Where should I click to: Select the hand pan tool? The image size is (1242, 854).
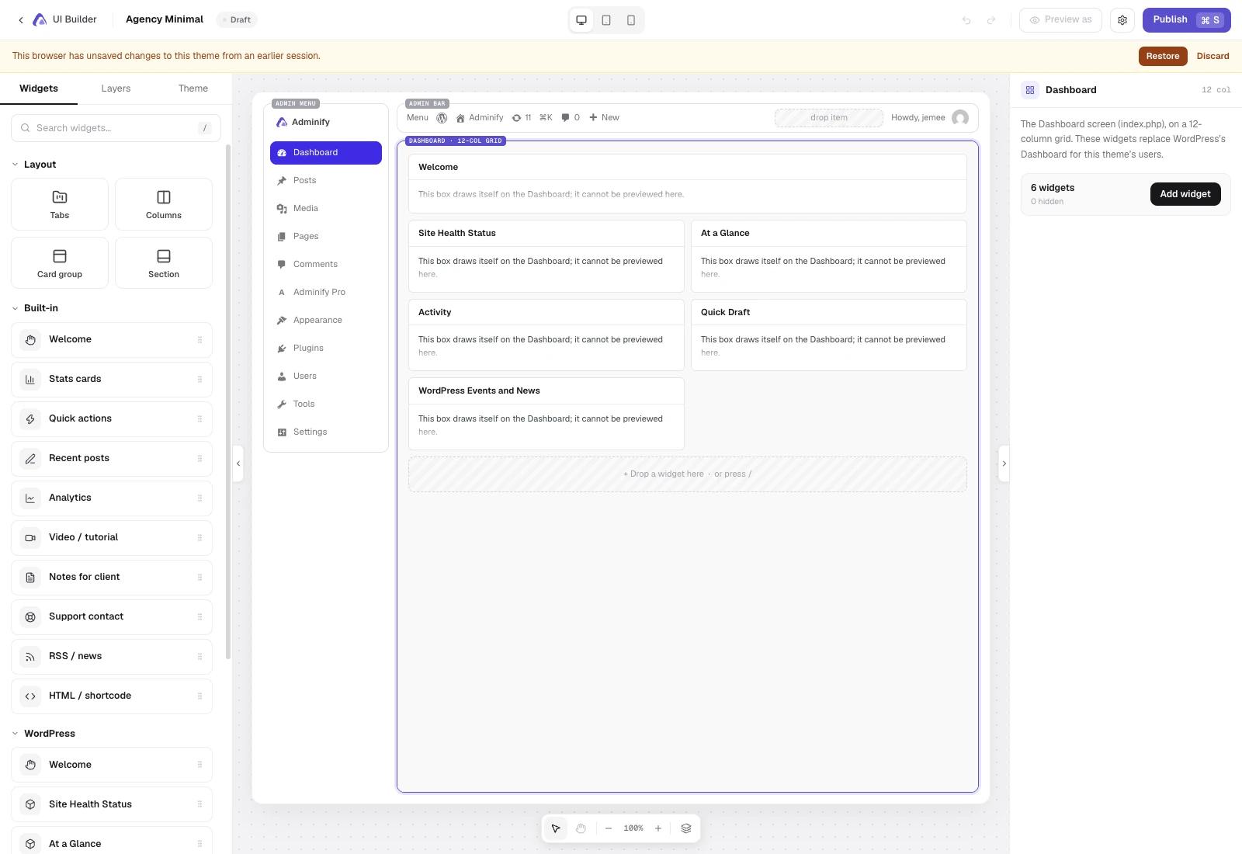click(x=581, y=828)
